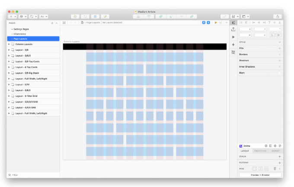Viewport: 294px width, 187px height.
Task: Open the View window dropdown in toolbar
Action: (x=245, y=16)
